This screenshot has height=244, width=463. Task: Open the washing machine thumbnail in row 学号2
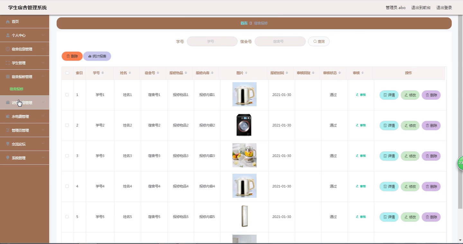244,125
